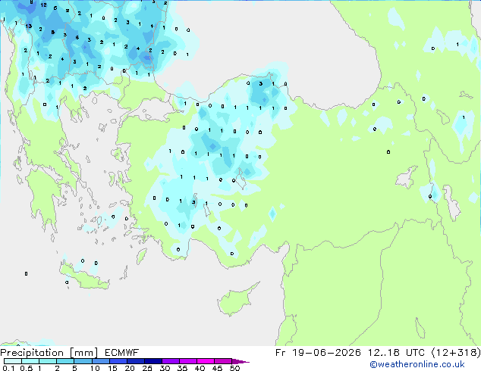Viewport: 481px width, 371px height.
Task: Click the legend scale label '0.1'
Action: 8,368
